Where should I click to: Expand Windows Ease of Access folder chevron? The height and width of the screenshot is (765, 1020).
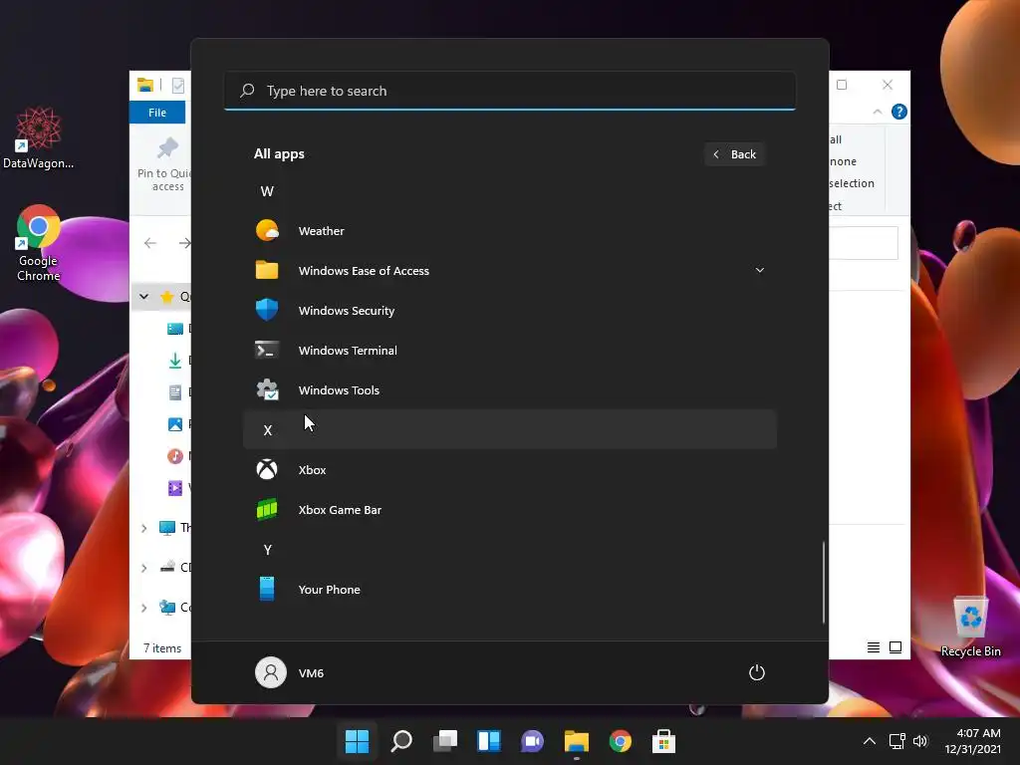click(759, 270)
